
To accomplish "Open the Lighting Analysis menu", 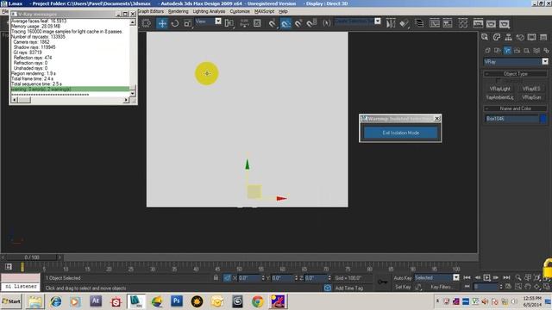I will pos(209,11).
